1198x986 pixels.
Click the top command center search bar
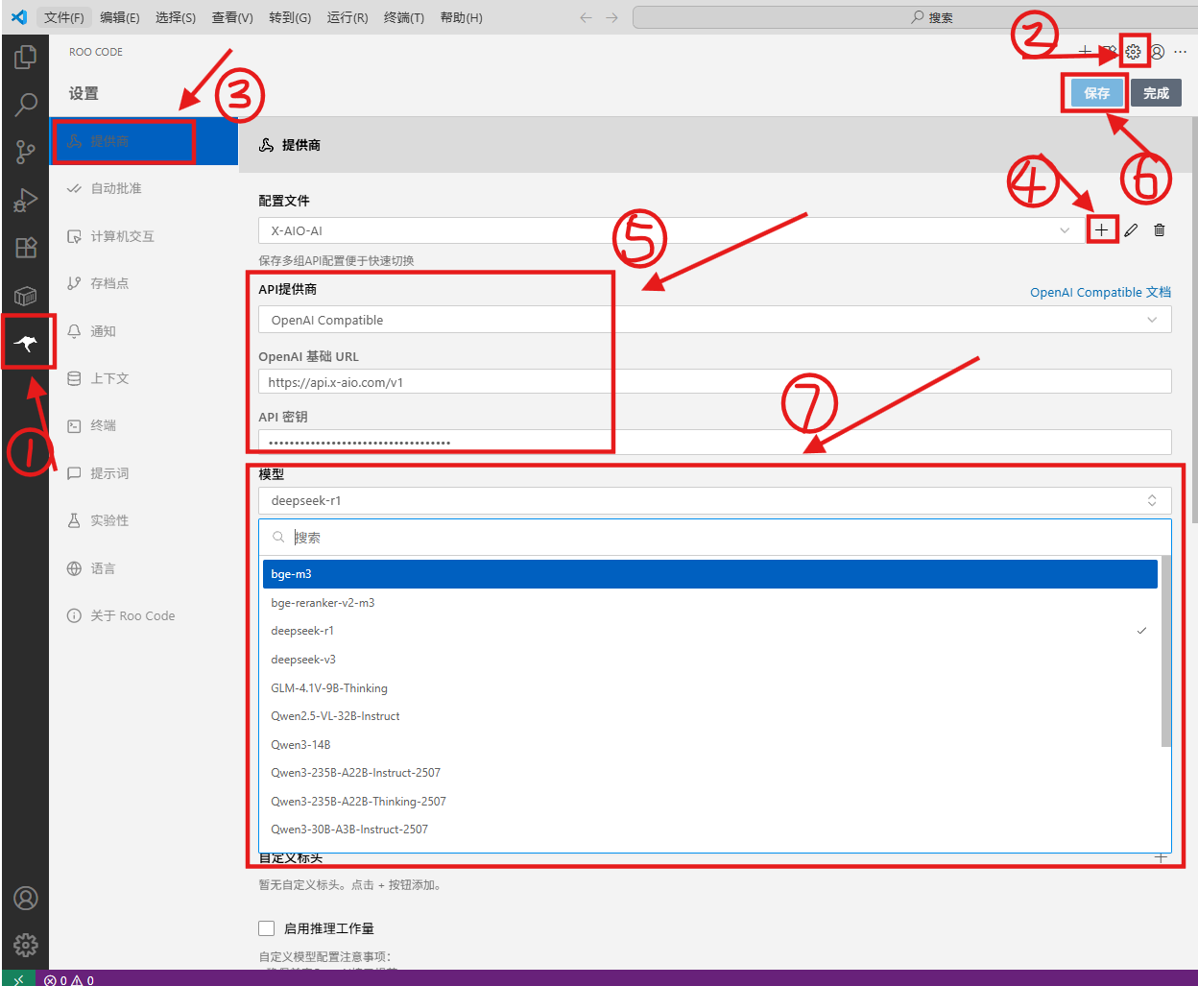click(914, 17)
